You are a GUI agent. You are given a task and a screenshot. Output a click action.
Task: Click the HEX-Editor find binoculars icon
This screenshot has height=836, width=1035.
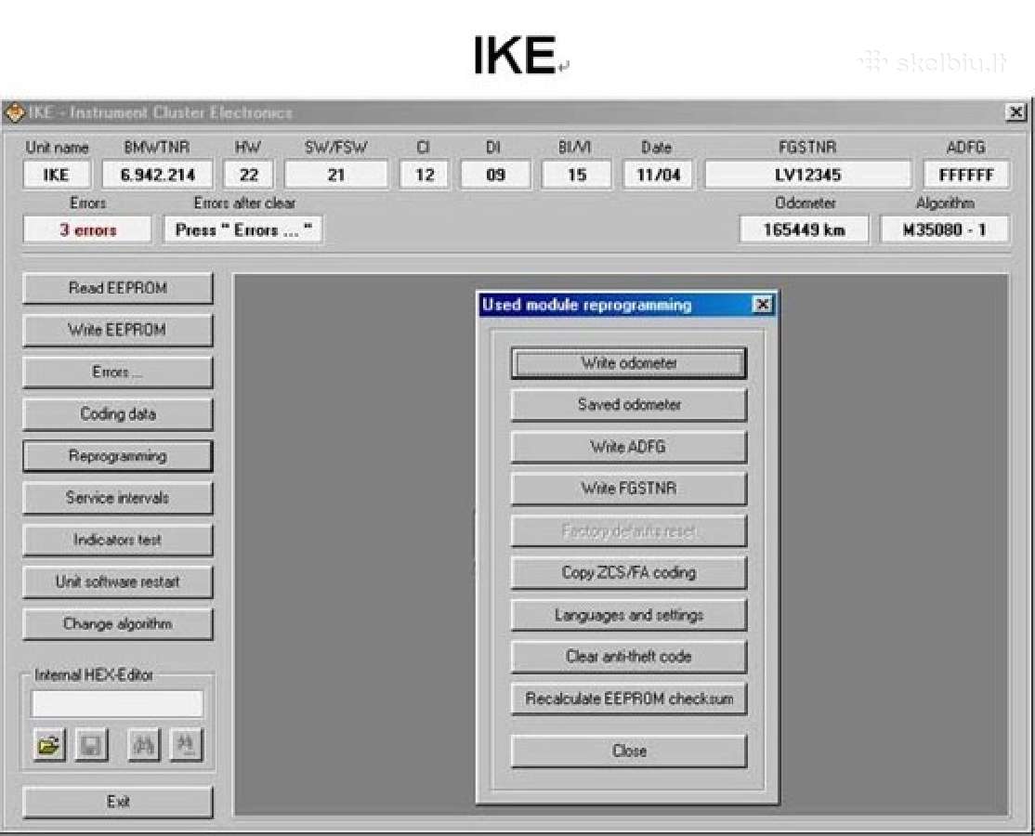(144, 745)
